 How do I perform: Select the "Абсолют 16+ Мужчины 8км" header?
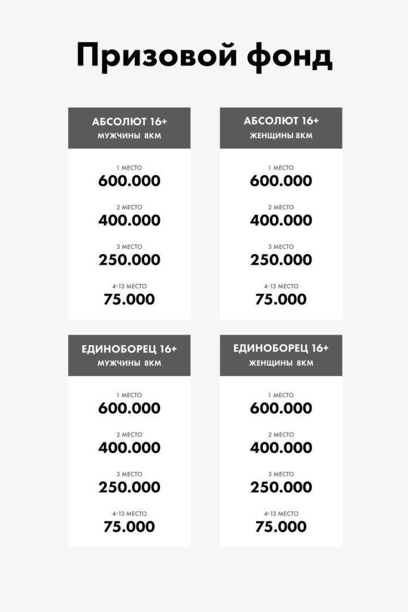click(x=129, y=128)
